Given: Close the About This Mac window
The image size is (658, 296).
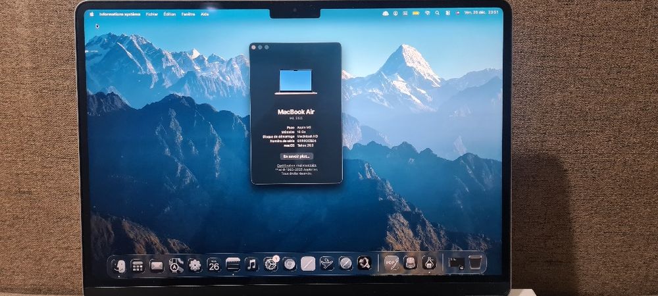Looking at the screenshot, I should click(x=253, y=47).
